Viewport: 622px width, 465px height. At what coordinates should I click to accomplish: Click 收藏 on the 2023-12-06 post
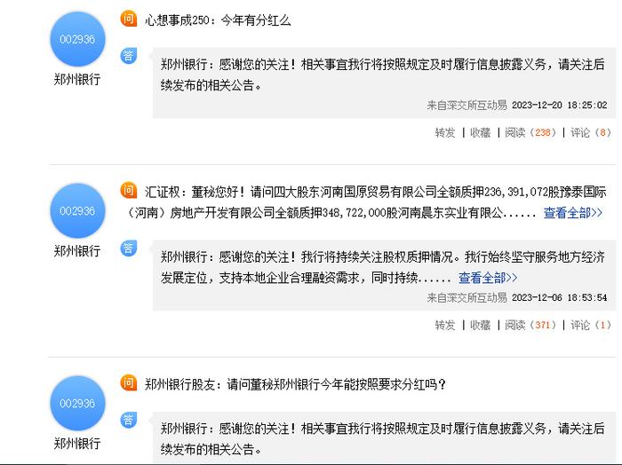point(480,325)
